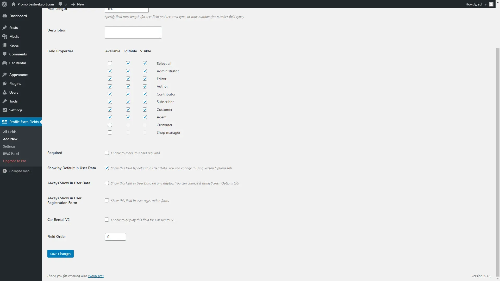Open the Dashboard via its icon

click(x=5, y=16)
